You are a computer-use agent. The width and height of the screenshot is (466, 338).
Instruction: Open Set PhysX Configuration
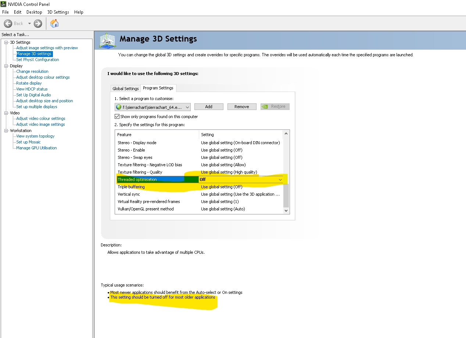[37, 60]
